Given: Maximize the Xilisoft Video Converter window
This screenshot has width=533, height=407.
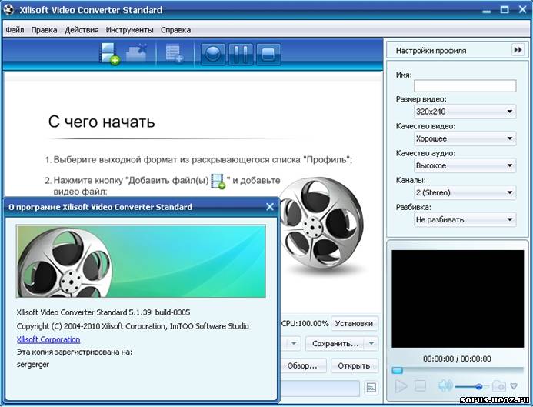Looking at the screenshot, I should pos(505,9).
